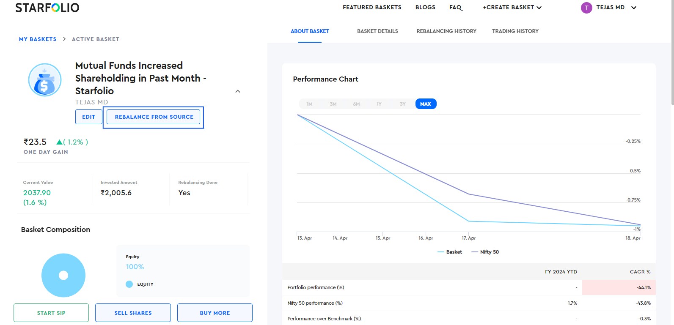Click the Starfolio logo
The width and height of the screenshot is (674, 325).
[x=47, y=8]
